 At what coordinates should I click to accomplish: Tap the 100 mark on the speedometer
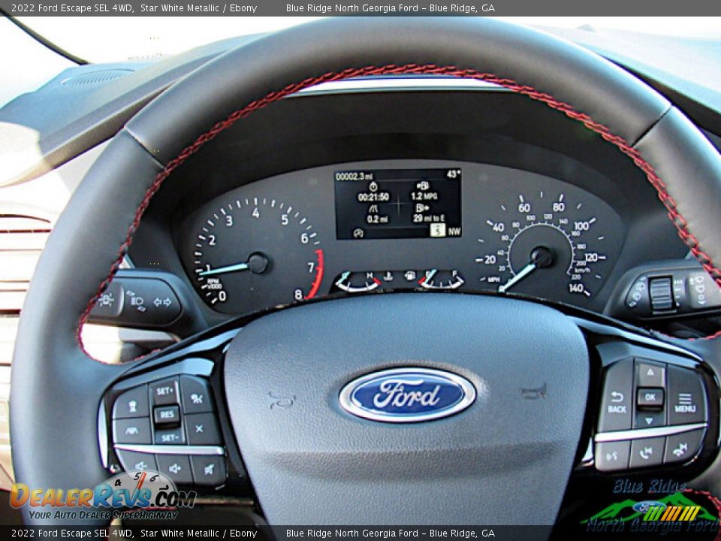pos(581,226)
